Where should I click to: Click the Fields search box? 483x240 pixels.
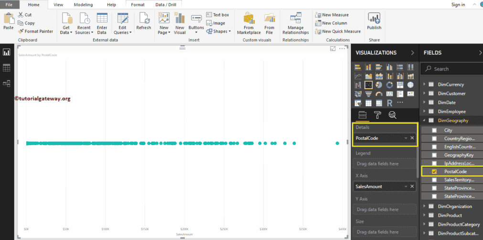coord(451,69)
